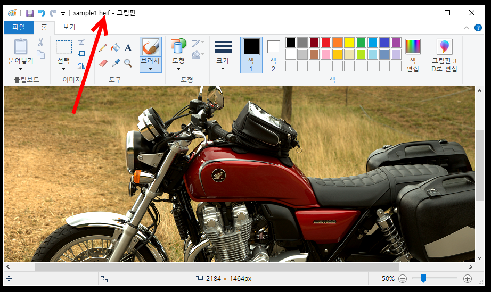Click the horizontal scrollbar right arrow
This screenshot has width=491, height=292.
[x=470, y=266]
